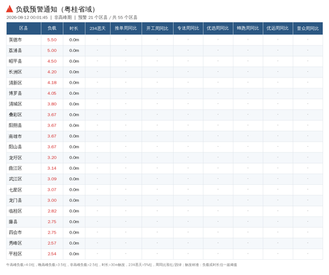
Task: Click the 开工周同比 column header
Action: coord(157,28)
